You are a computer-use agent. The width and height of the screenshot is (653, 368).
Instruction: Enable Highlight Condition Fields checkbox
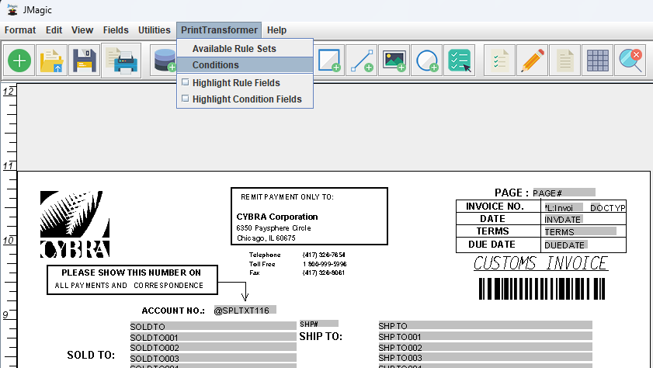[185, 99]
